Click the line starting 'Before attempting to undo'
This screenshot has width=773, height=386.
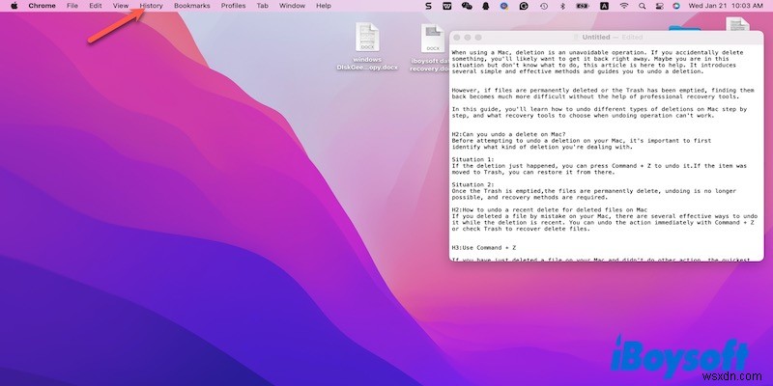(x=582, y=141)
